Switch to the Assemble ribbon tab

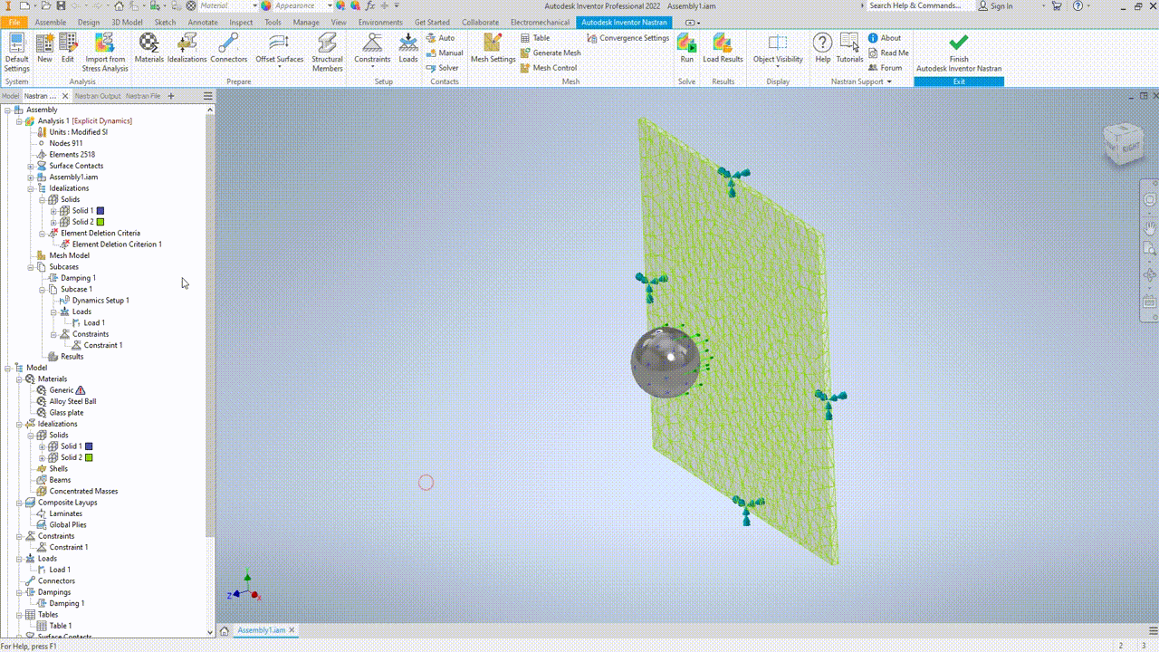tap(50, 22)
